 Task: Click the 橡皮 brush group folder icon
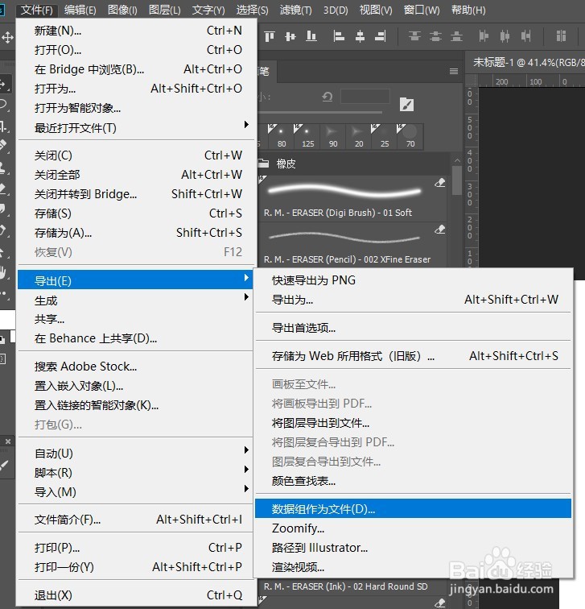point(264,163)
